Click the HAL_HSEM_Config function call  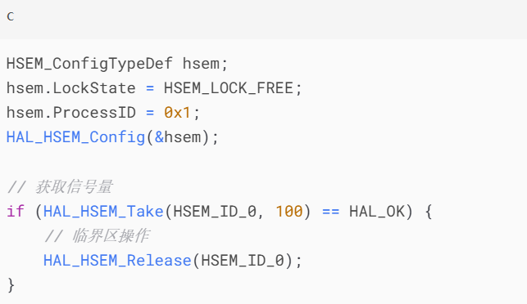click(x=75, y=137)
